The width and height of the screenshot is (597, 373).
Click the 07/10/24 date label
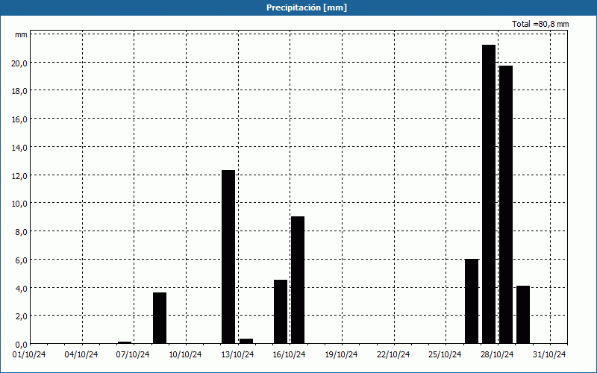pos(133,354)
